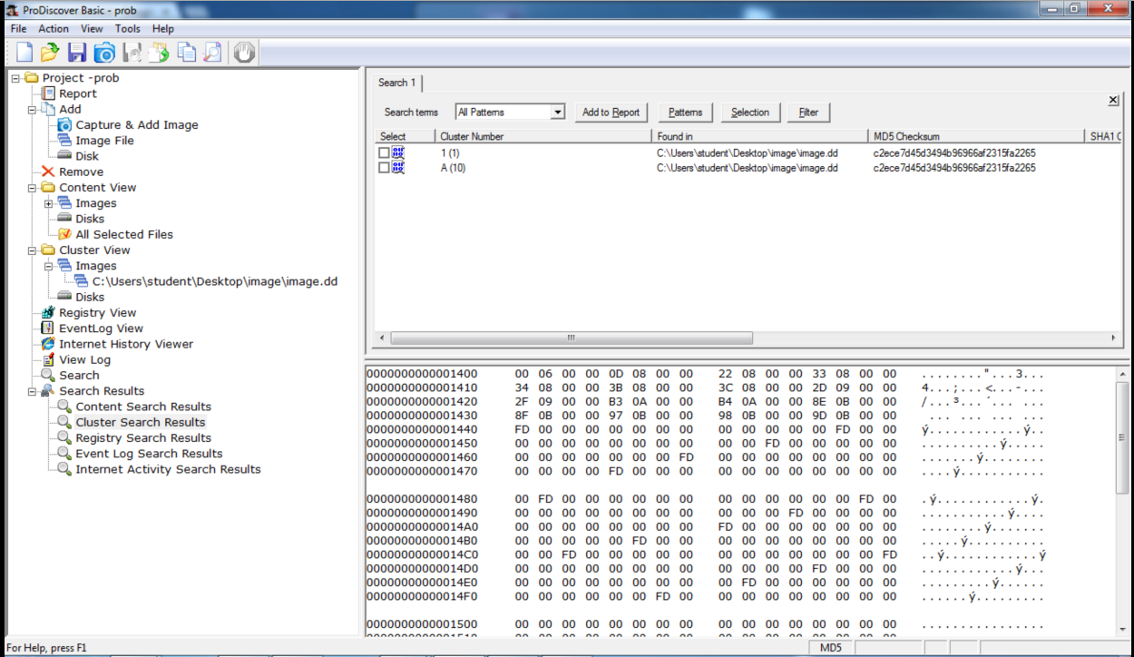Image resolution: width=1134 pixels, height=657 pixels.
Task: Check the box for cluster A (10) result
Action: click(384, 168)
